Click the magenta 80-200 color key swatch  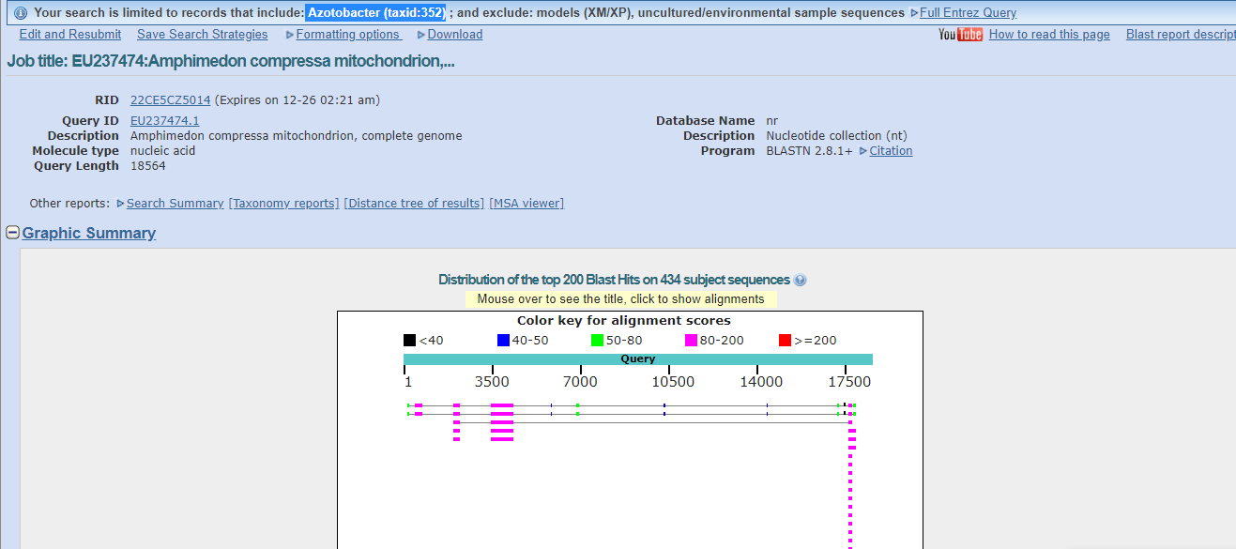691,341
